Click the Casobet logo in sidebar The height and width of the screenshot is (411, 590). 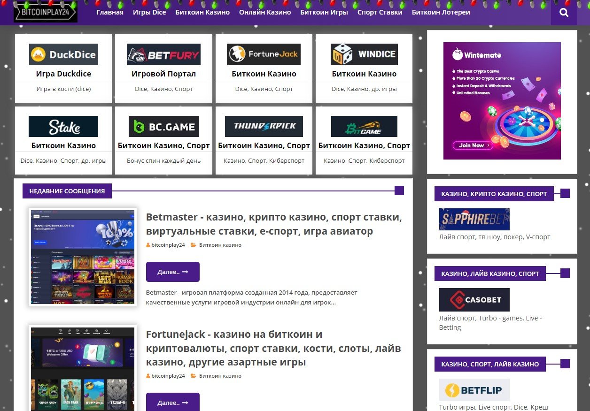474,300
